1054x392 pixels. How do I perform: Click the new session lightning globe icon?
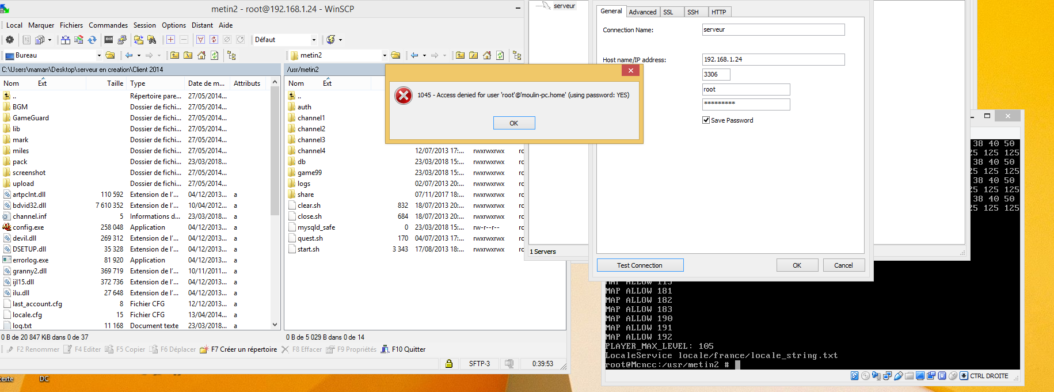(x=330, y=40)
